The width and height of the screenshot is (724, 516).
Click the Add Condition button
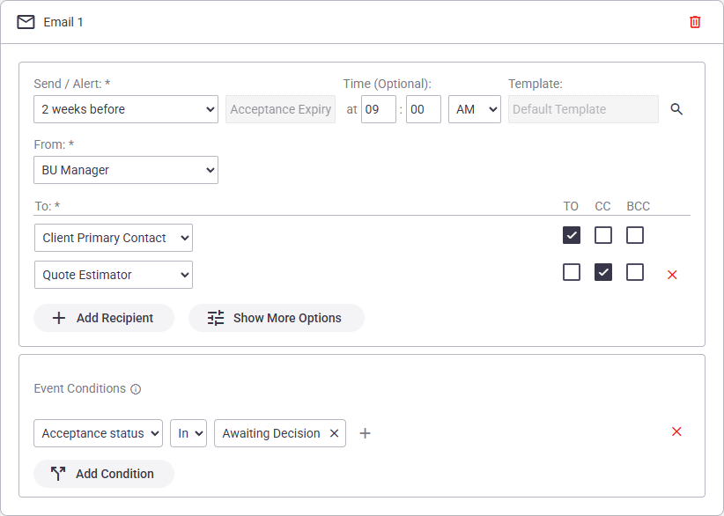[104, 474]
